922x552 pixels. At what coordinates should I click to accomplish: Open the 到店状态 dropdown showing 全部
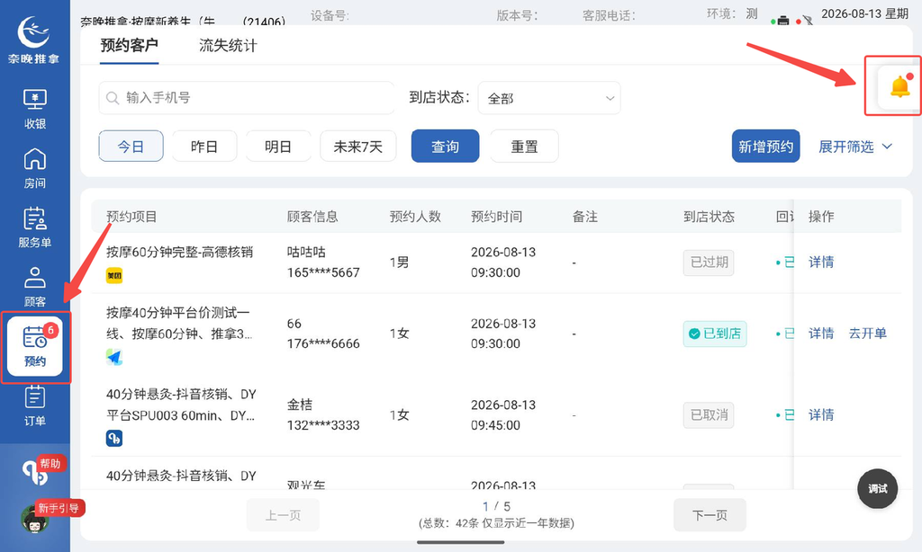click(x=549, y=98)
